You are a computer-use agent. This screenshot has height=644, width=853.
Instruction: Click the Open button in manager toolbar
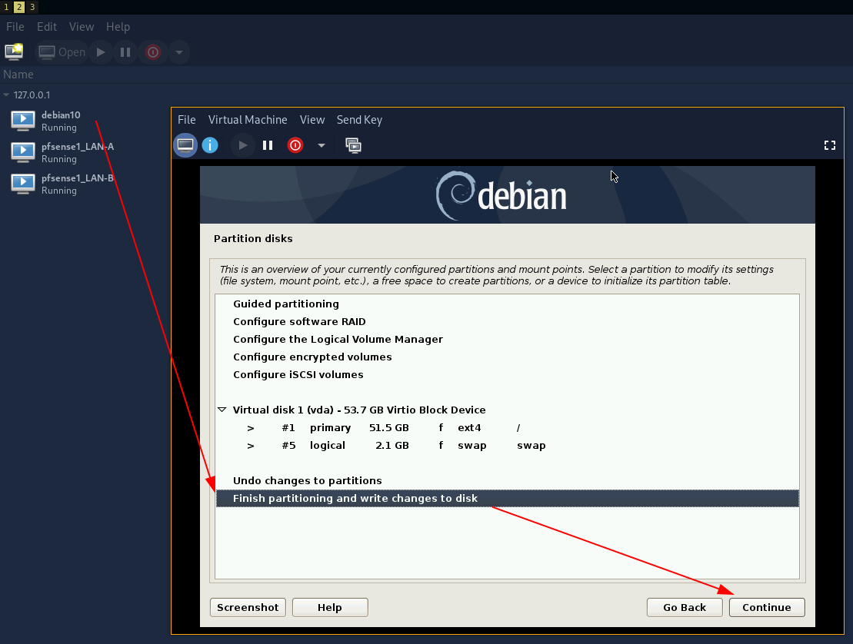point(62,52)
